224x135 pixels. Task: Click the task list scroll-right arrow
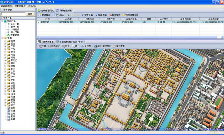coord(222,37)
